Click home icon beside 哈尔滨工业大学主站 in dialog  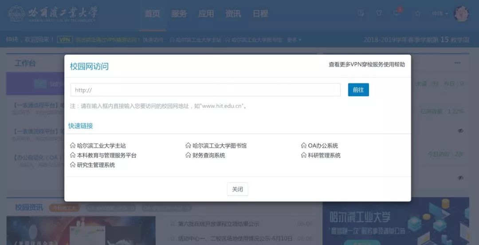pos(73,145)
